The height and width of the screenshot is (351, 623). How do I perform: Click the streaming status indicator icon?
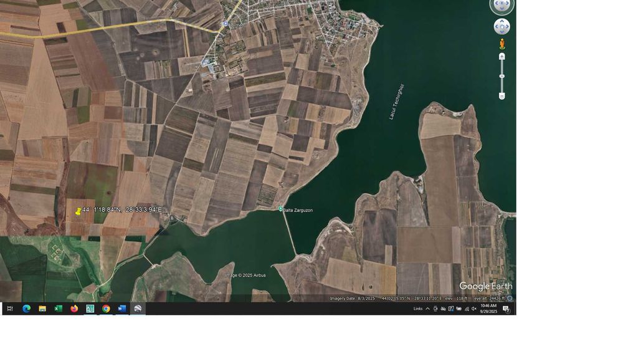pos(510,298)
